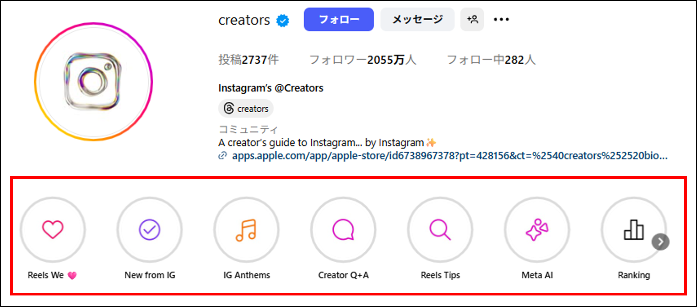Click the blue verified badge

click(283, 20)
